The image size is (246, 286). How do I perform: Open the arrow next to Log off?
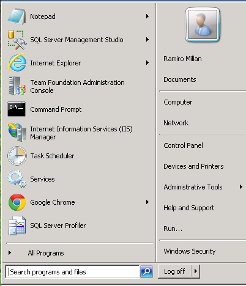tap(196, 271)
